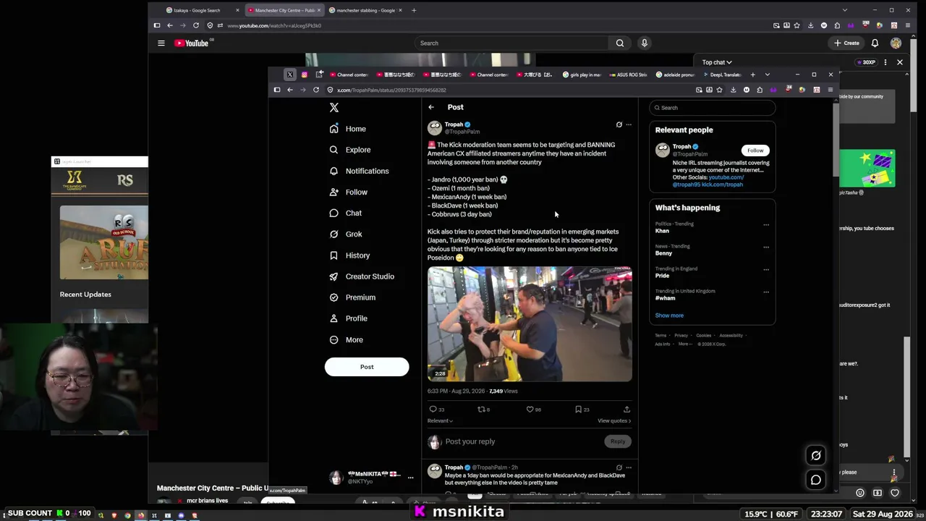
Task: Open the three-dot menu beside MsNIKITA account
Action: pos(410,478)
